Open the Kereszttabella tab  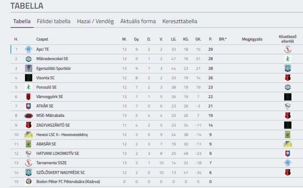(180, 21)
